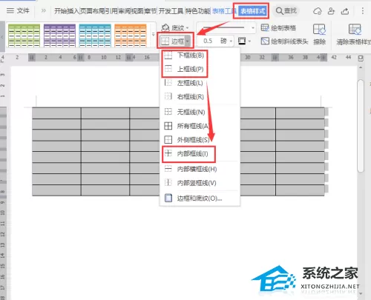
Task: Open the line weight 0.5 磅 dropdown
Action: 231,41
